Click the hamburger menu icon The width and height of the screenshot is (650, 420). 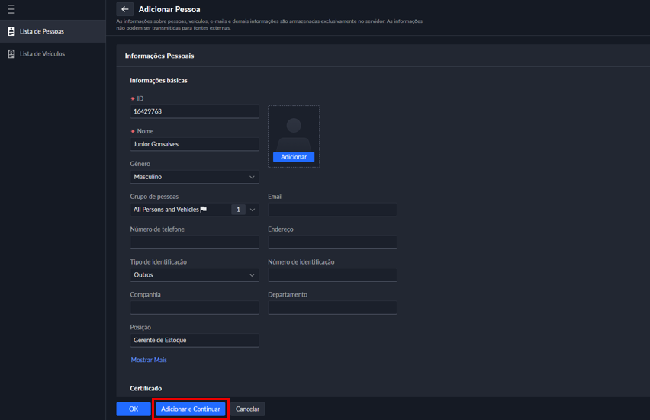pyautogui.click(x=11, y=9)
